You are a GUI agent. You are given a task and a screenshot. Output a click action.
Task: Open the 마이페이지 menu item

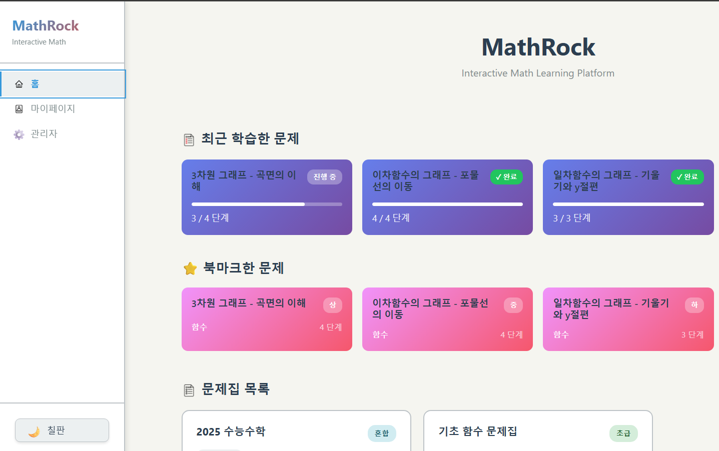tap(53, 108)
